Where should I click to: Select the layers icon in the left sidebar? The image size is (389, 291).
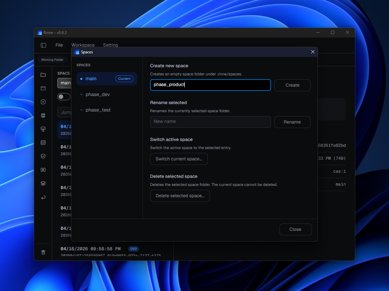(43, 183)
